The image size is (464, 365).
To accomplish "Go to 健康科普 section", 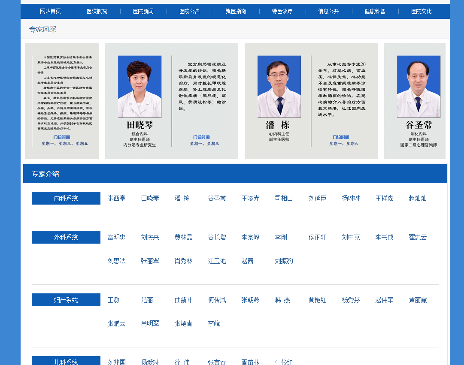I will [375, 11].
